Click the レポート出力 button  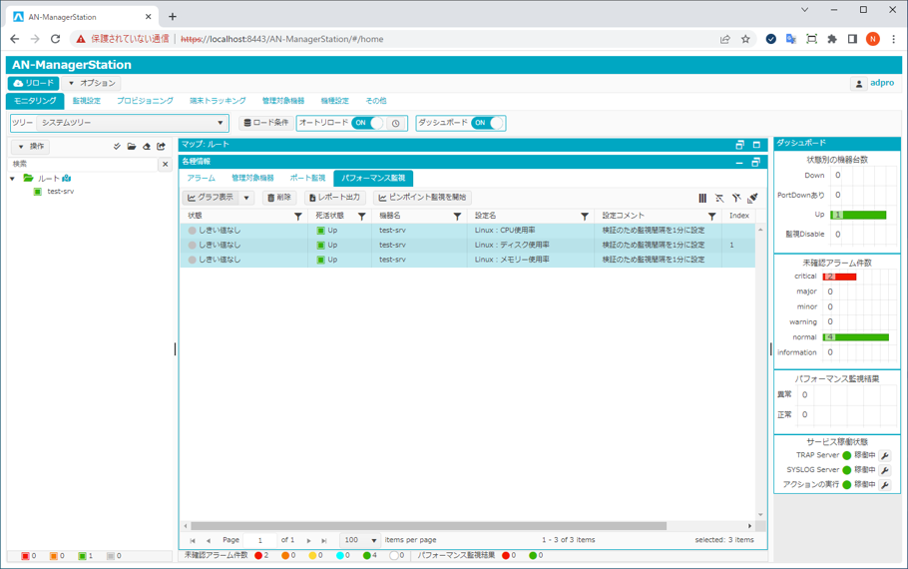pos(334,198)
